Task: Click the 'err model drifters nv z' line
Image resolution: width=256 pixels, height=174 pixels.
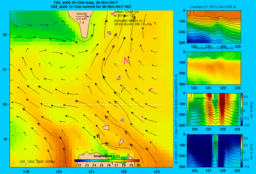Action: 130,21
